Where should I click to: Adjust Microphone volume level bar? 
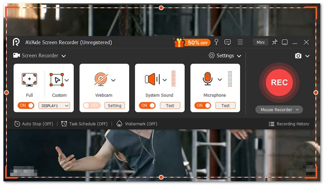(x=230, y=78)
